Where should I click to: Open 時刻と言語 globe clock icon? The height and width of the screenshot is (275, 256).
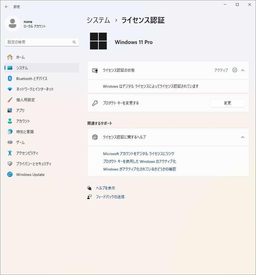pos(10,132)
